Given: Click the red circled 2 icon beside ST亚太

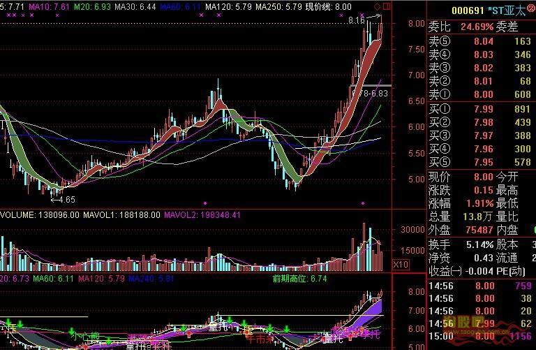Looking at the screenshot, I should 529,10.
